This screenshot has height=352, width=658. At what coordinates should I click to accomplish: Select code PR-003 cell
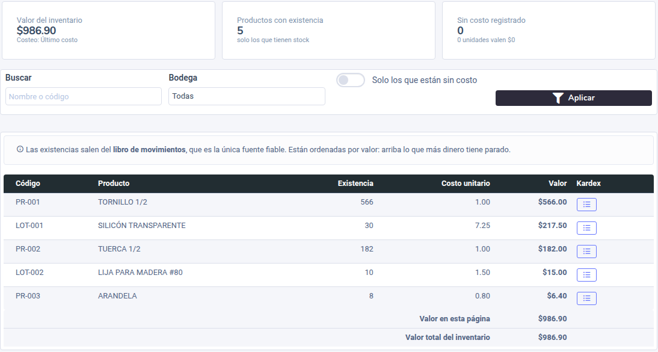[x=28, y=296]
